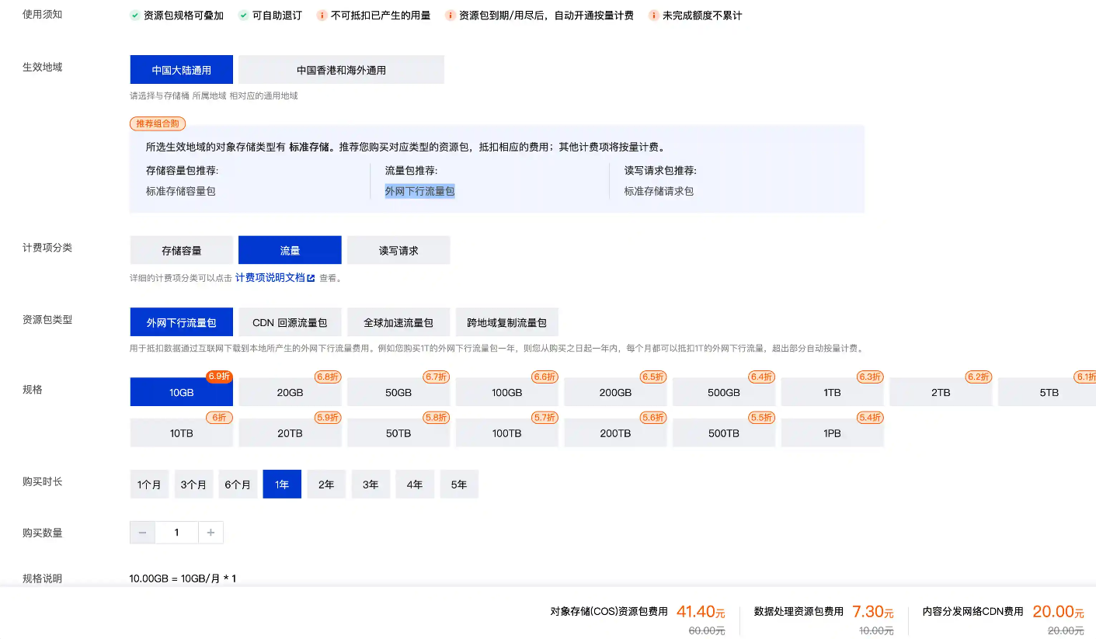Set purchase duration to 5年
1096x639 pixels.
coord(459,484)
